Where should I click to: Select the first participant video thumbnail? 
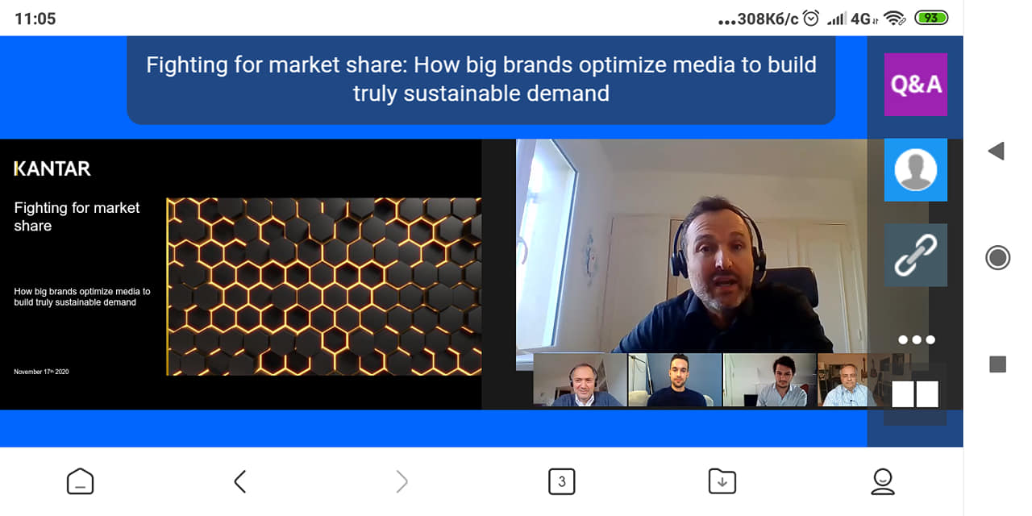tap(580, 380)
